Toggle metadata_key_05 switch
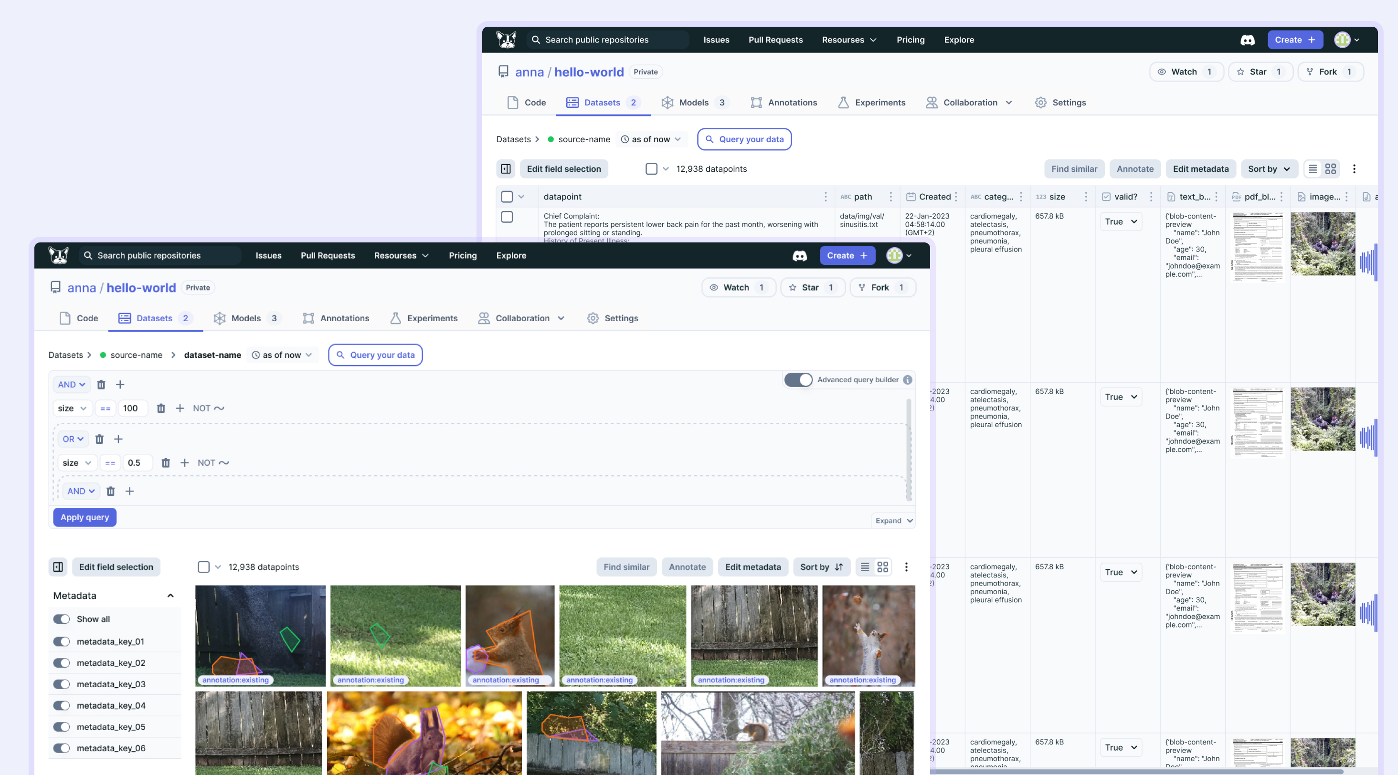 tap(61, 727)
